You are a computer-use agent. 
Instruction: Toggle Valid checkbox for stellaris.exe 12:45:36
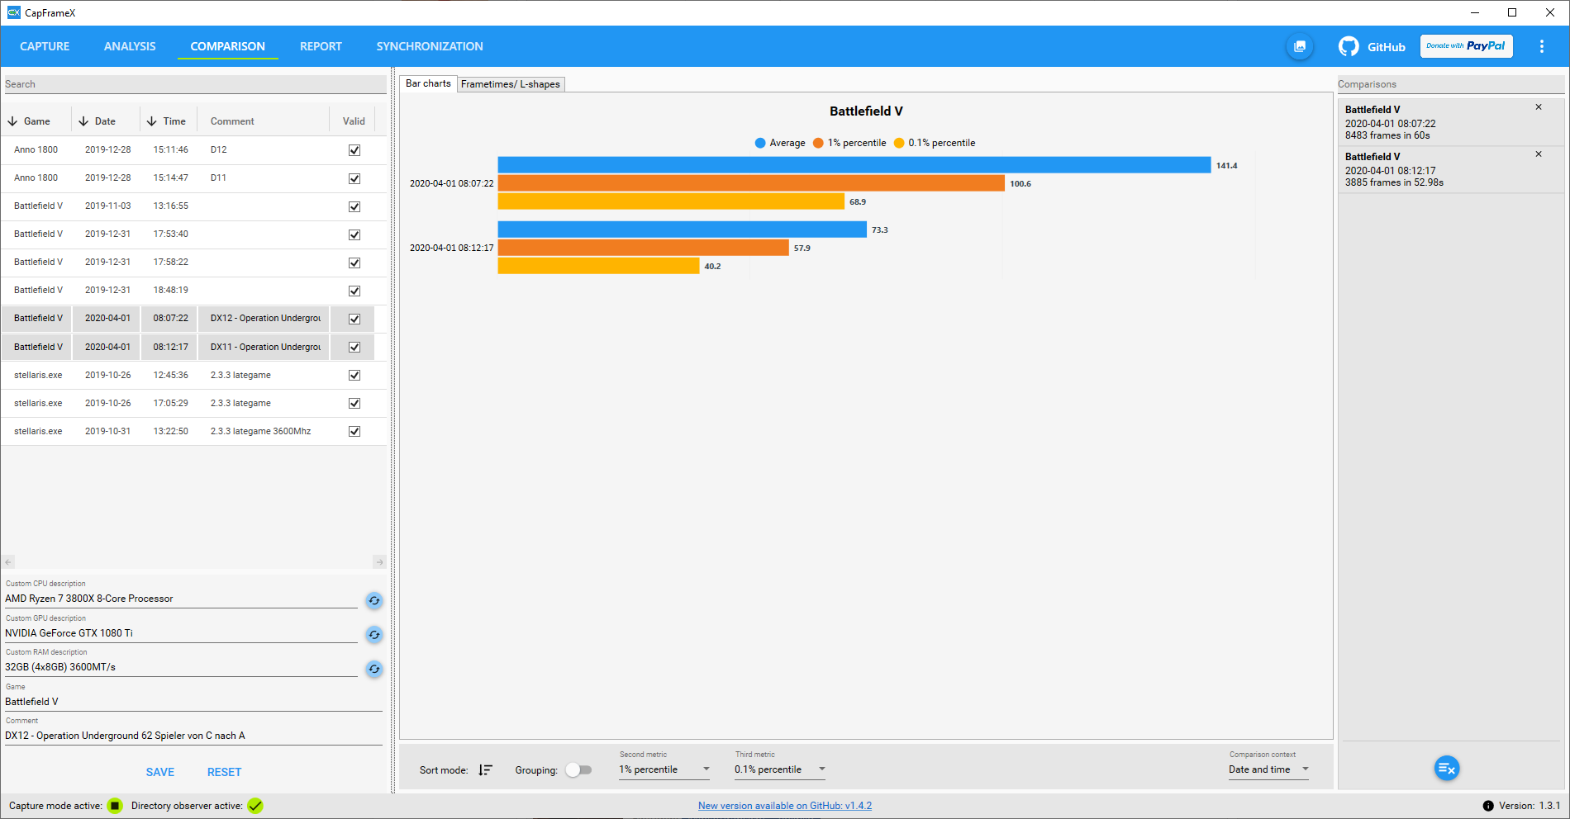pyautogui.click(x=354, y=375)
